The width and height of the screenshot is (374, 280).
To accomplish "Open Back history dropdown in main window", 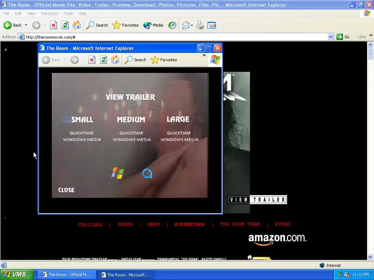I will (x=26, y=25).
